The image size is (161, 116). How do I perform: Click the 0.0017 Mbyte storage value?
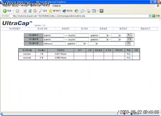click(x=61, y=54)
